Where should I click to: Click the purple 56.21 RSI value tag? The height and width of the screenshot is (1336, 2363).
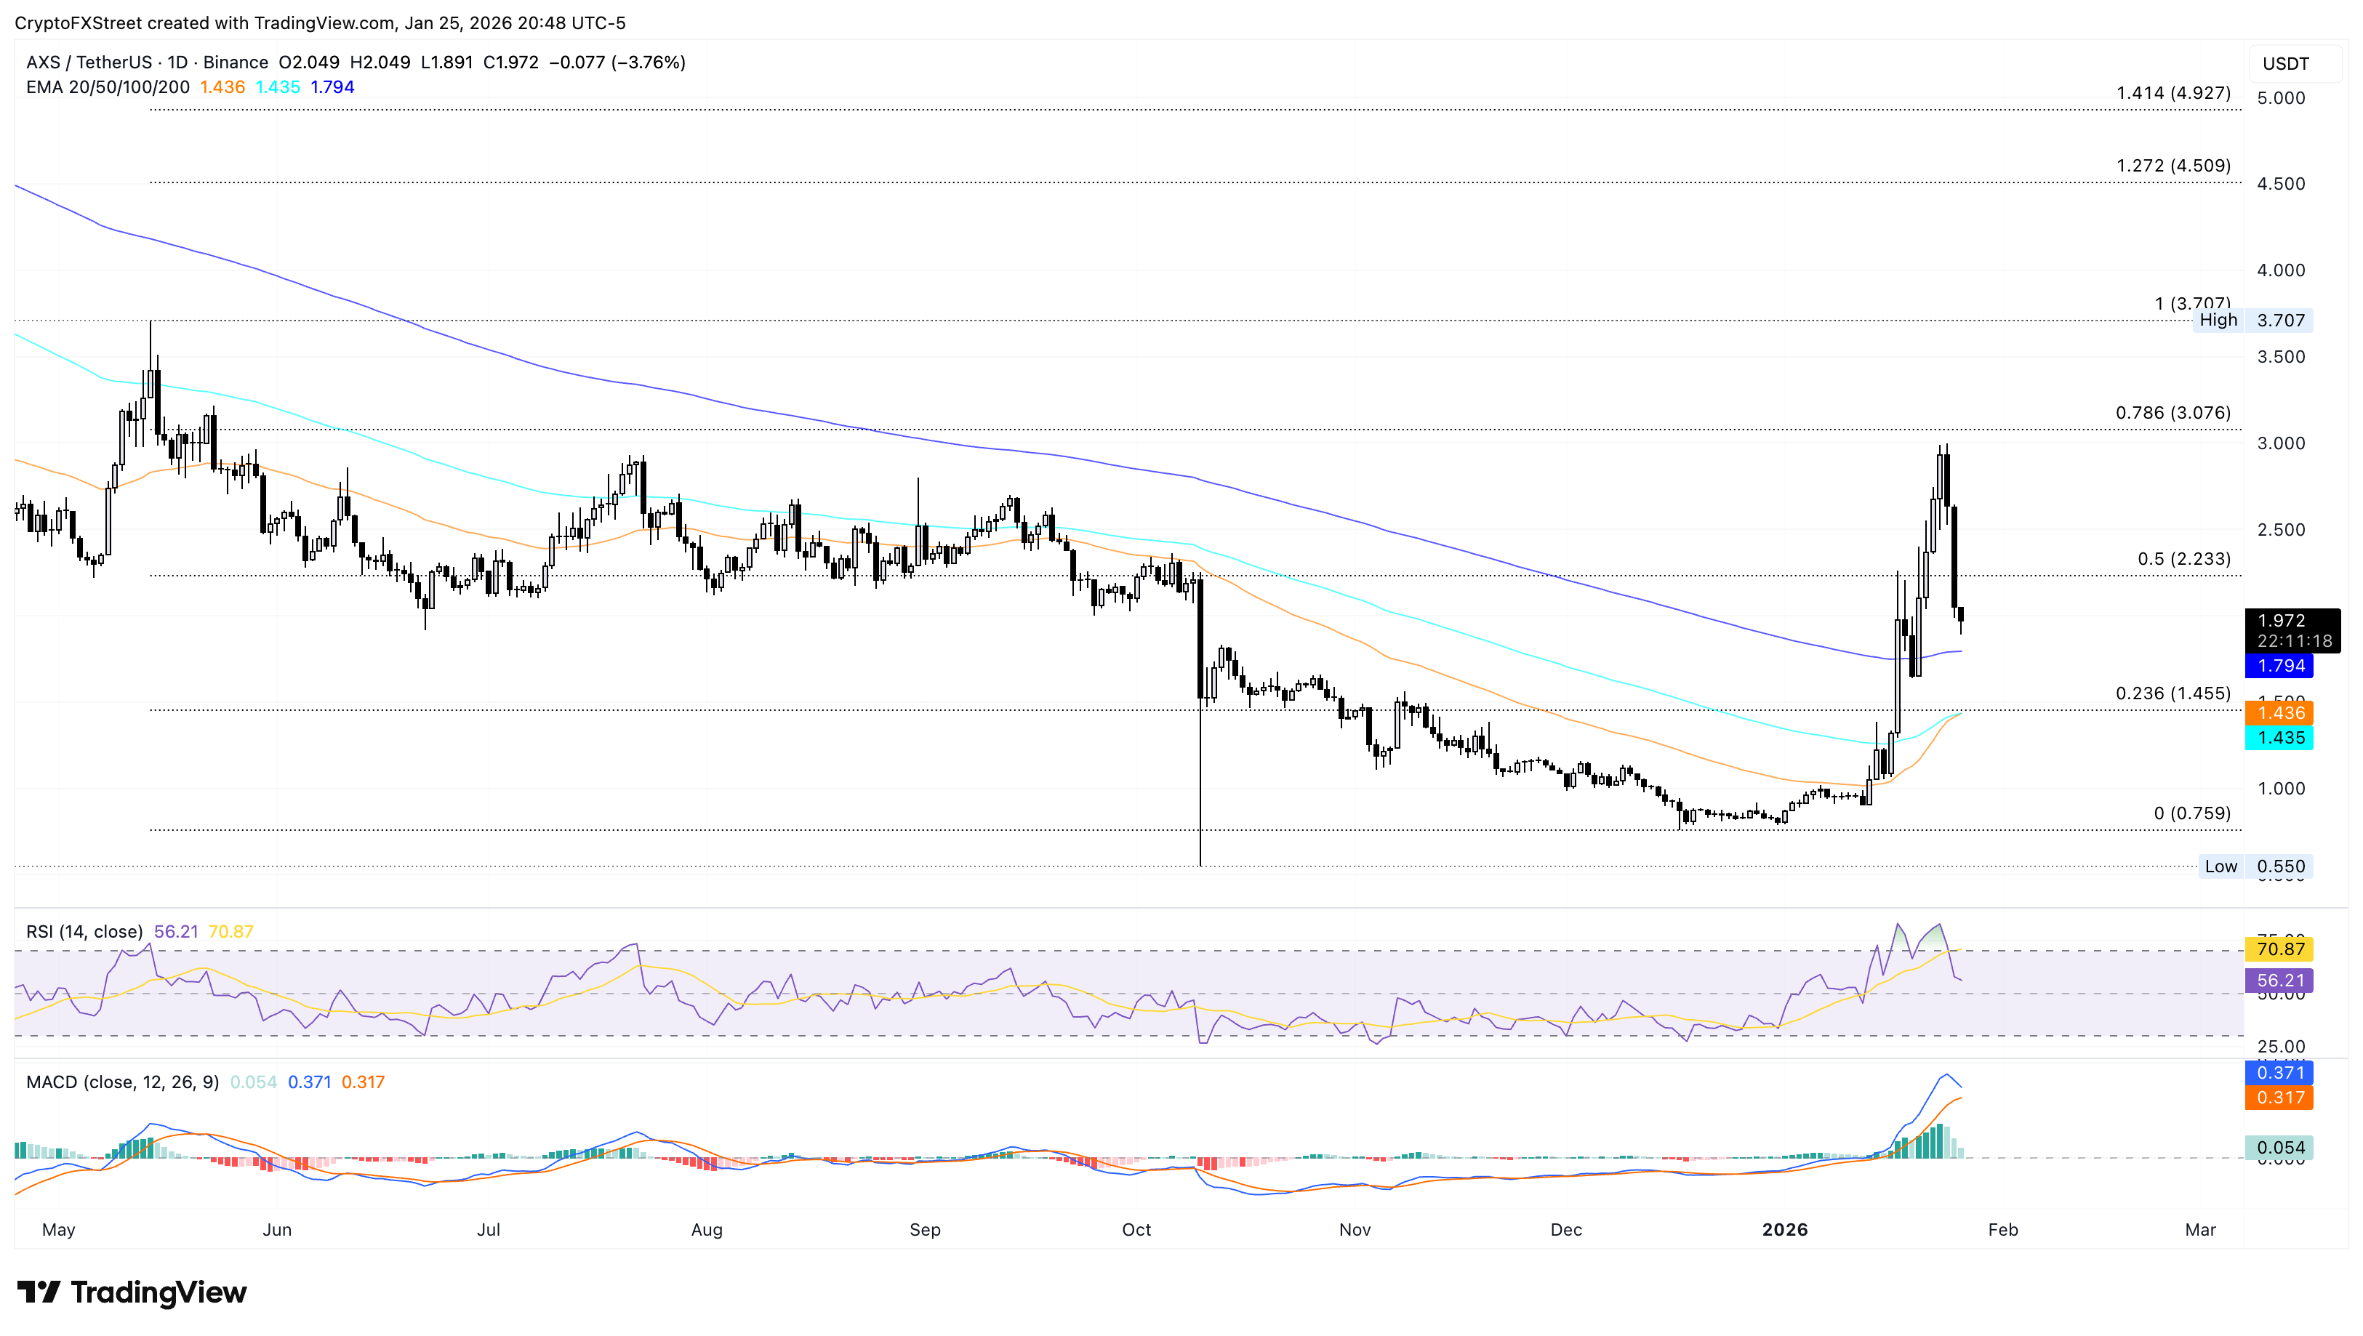tap(2279, 981)
